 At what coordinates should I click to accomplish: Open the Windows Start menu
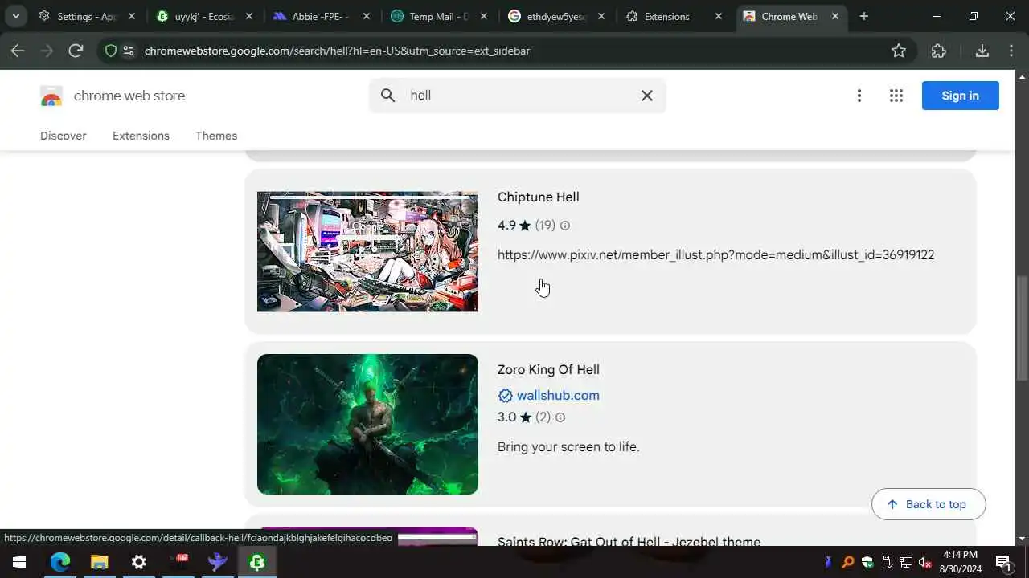click(19, 562)
